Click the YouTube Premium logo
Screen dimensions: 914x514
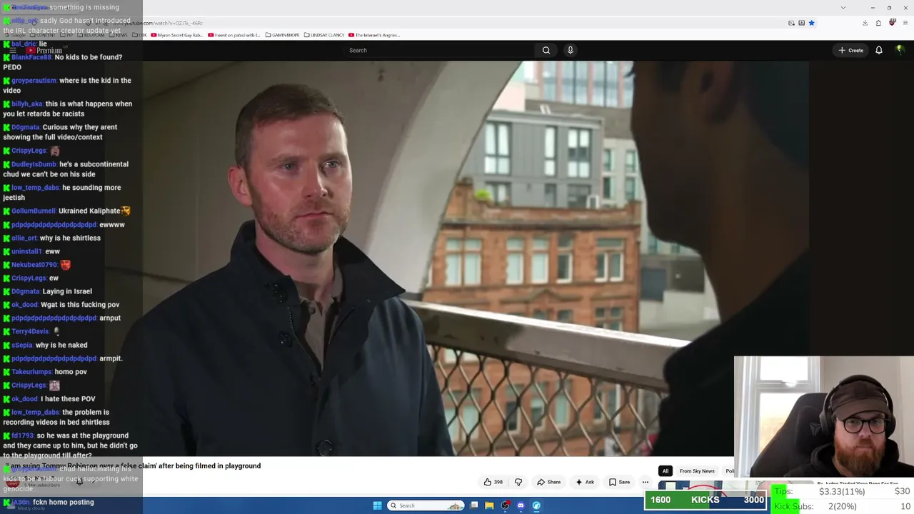point(46,51)
